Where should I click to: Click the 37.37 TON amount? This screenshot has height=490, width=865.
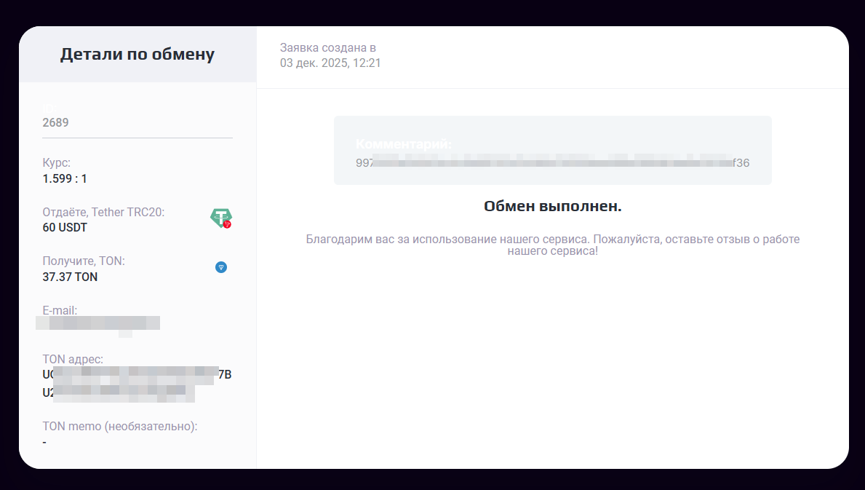[71, 277]
